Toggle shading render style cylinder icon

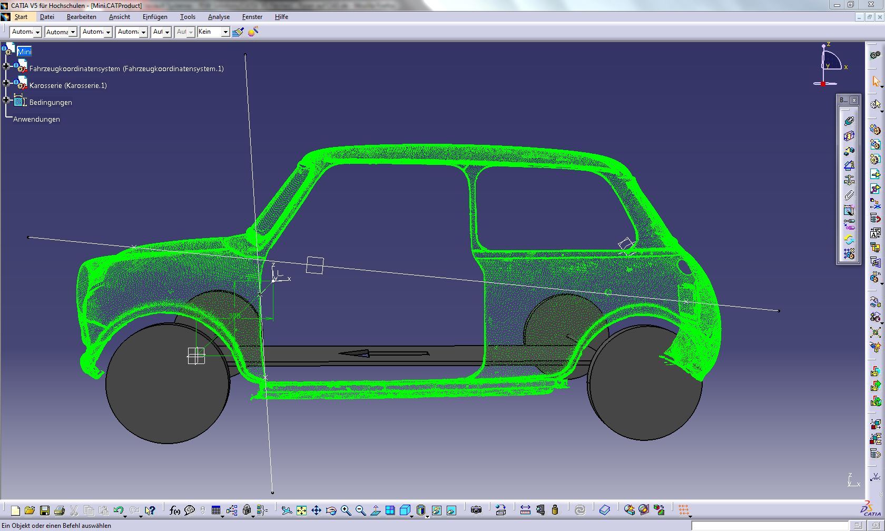(420, 510)
